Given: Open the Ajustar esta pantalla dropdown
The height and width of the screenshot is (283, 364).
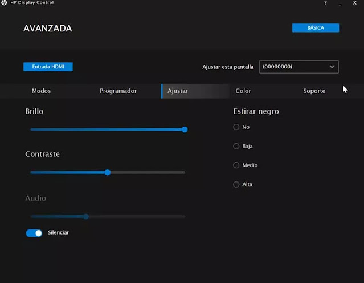Looking at the screenshot, I should coord(298,67).
